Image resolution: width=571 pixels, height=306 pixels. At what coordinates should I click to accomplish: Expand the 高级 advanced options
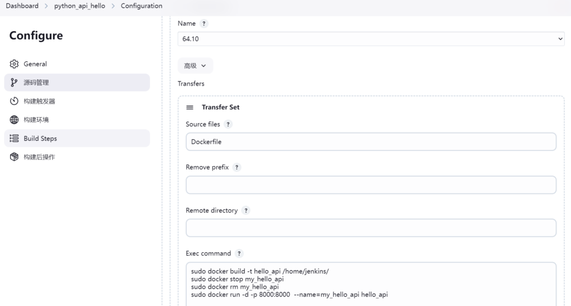195,66
